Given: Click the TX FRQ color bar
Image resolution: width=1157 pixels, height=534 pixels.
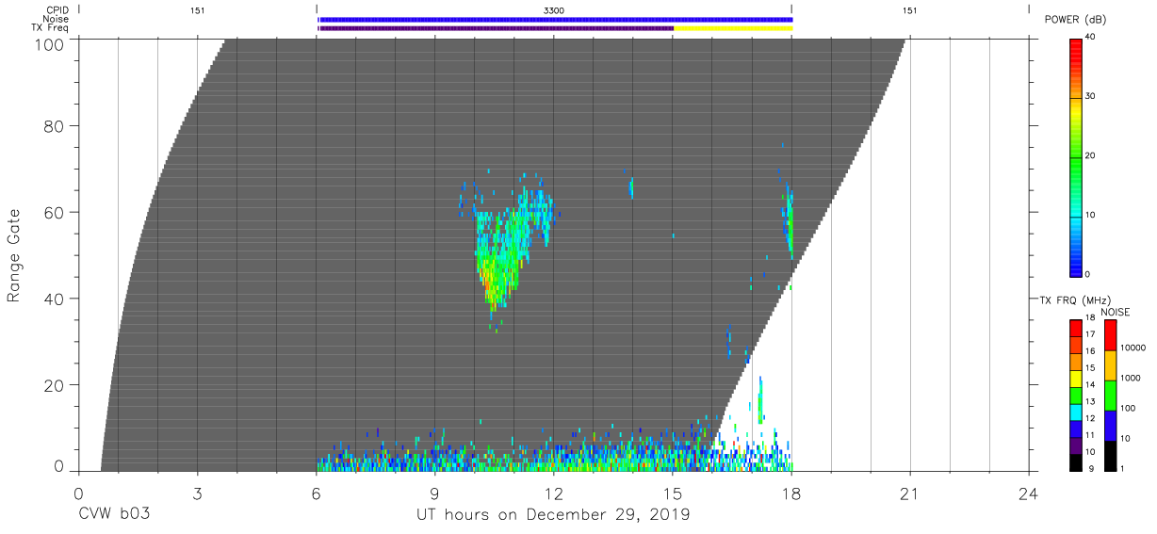Looking at the screenshot, I should [1076, 396].
